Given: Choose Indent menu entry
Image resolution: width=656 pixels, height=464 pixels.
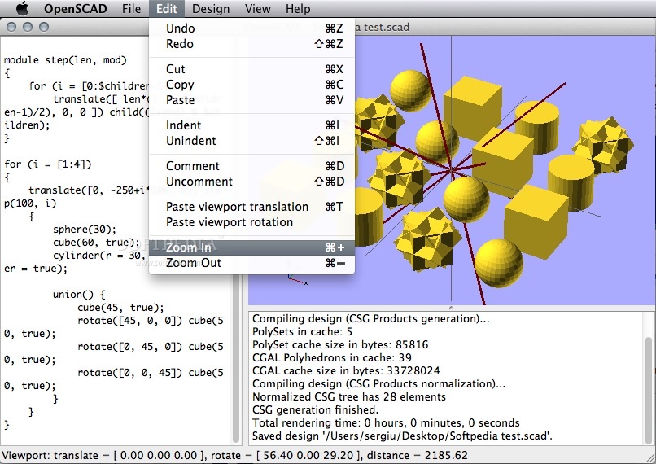Looking at the screenshot, I should [x=183, y=125].
